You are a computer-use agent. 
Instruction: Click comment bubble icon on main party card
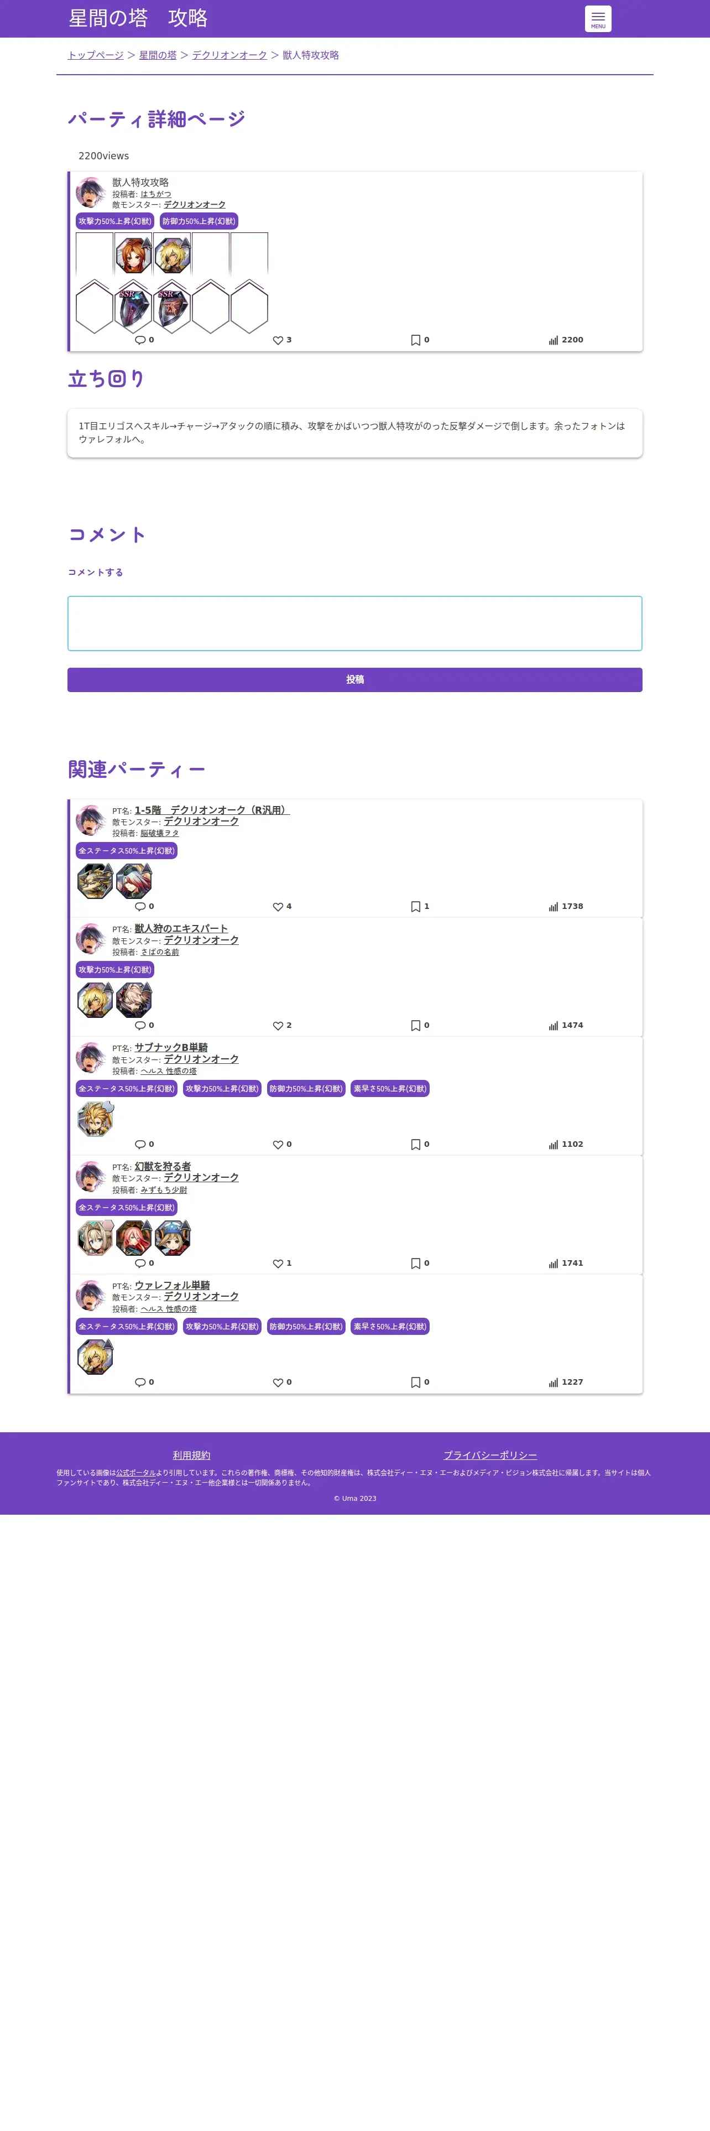tap(140, 340)
